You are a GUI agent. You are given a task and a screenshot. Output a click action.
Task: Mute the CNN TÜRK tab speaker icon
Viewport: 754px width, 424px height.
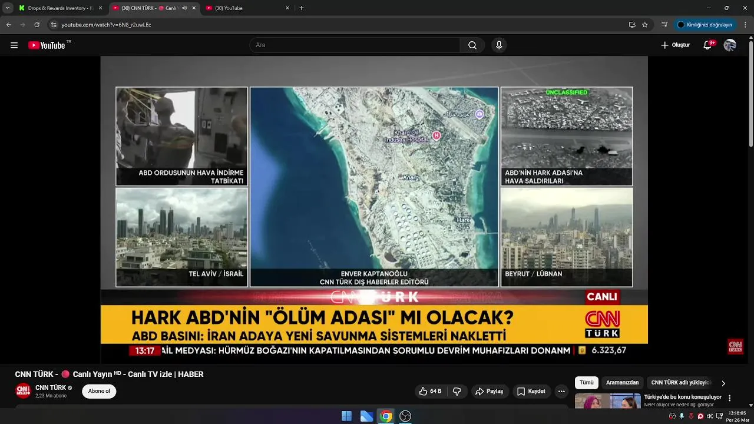[x=184, y=8]
